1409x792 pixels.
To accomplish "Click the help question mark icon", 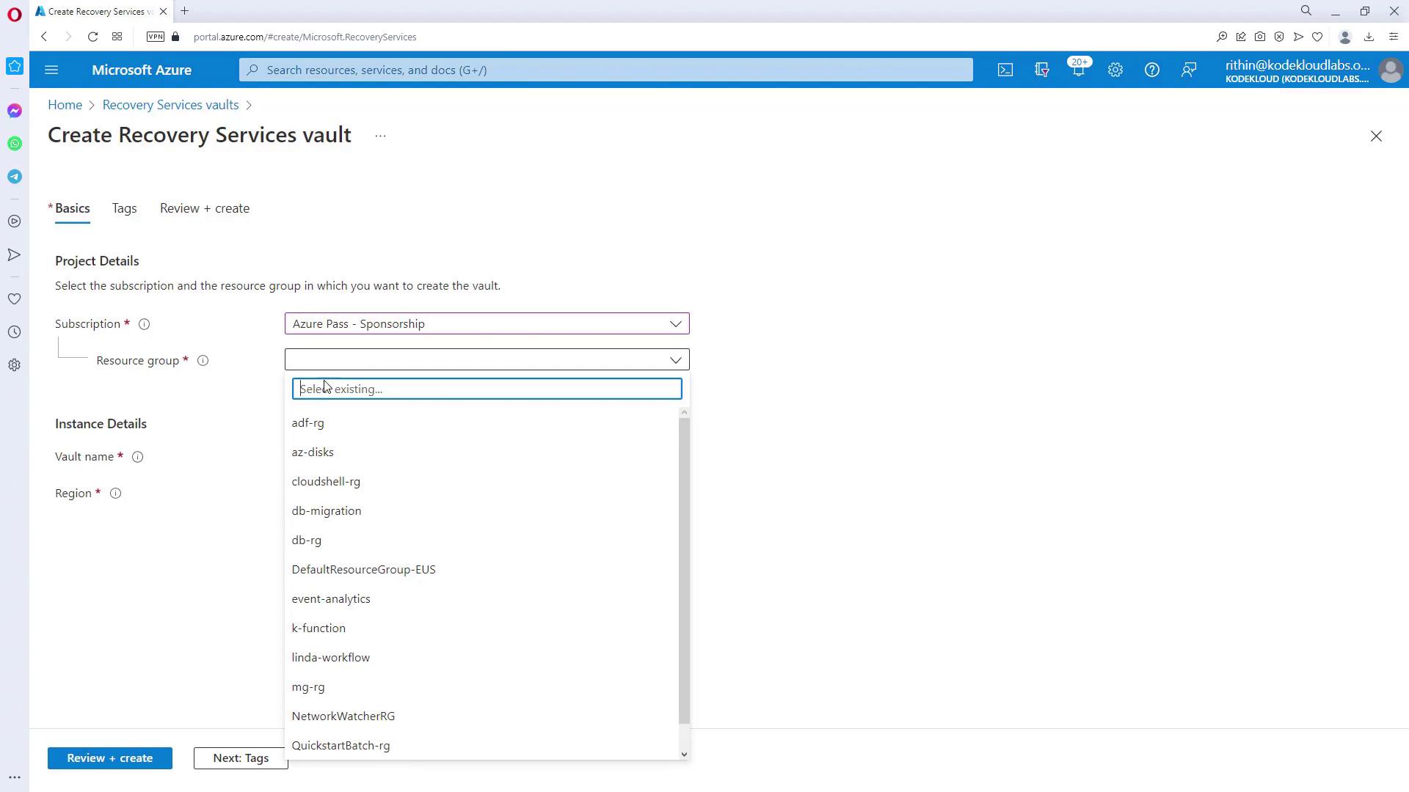I will (x=1151, y=70).
